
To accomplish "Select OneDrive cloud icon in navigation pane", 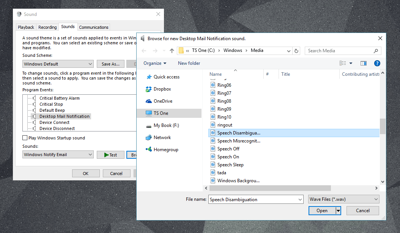I will [149, 101].
